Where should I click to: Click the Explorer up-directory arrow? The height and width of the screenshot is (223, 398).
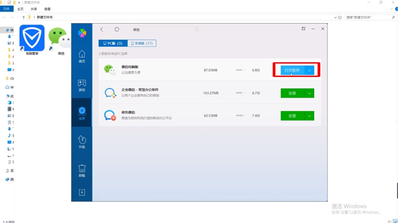tap(23, 17)
